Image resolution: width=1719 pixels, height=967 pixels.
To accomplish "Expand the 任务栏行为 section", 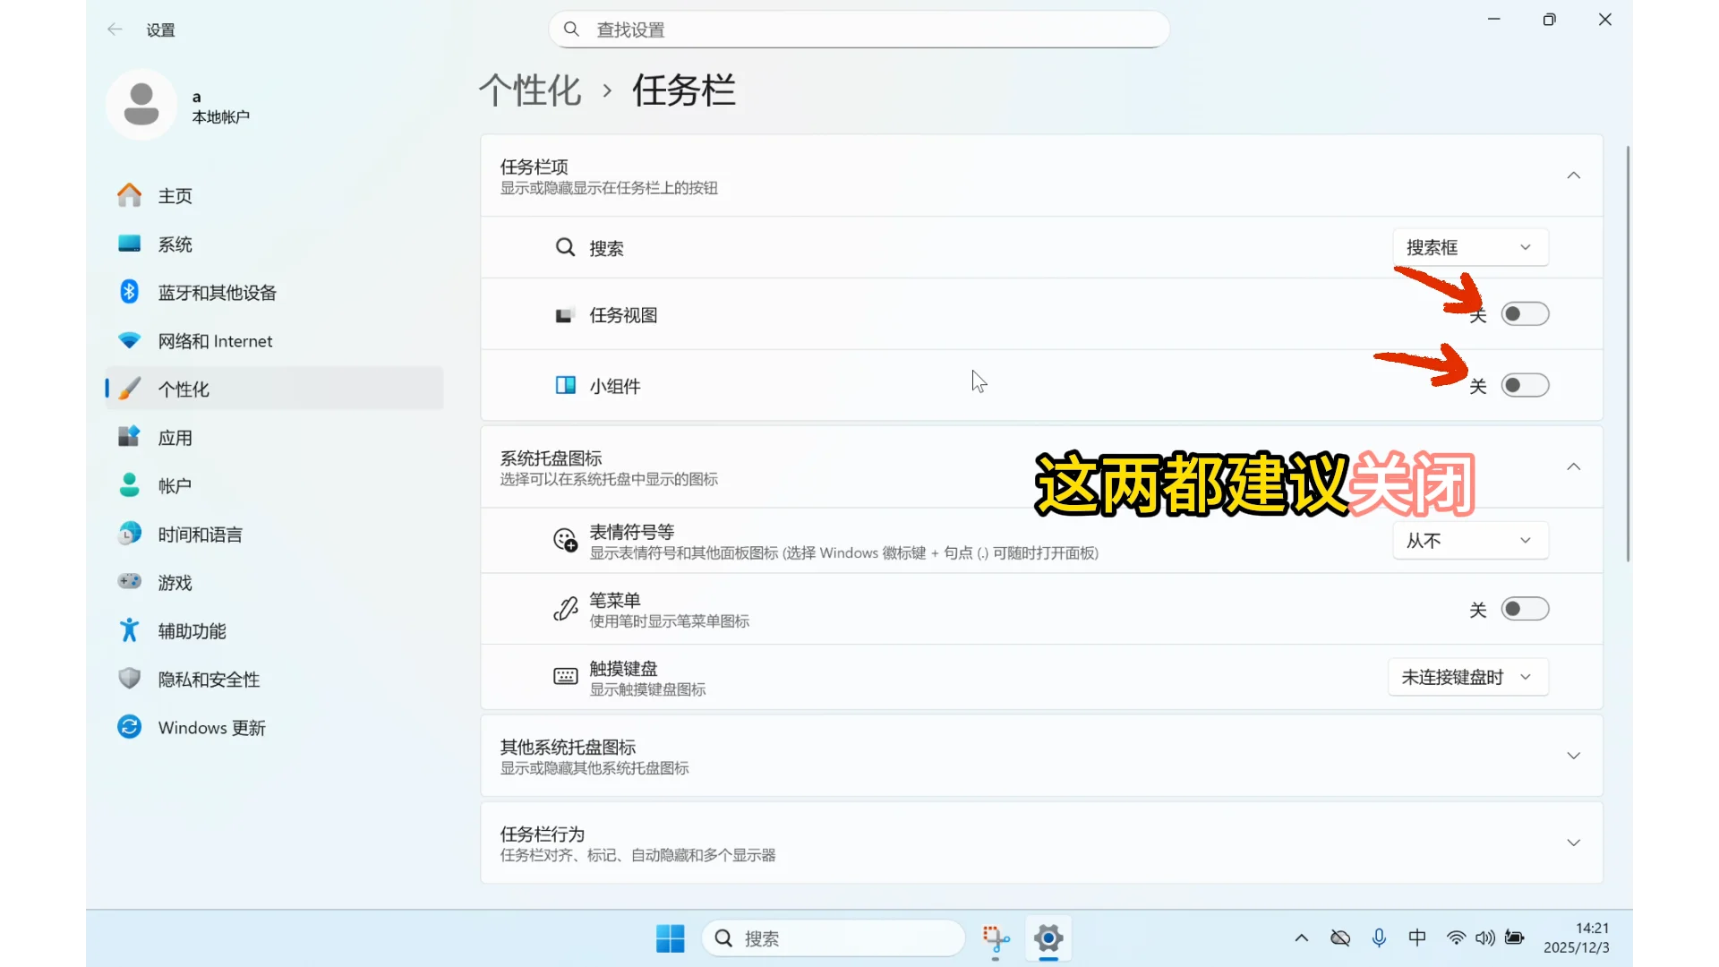I will [x=1574, y=842].
